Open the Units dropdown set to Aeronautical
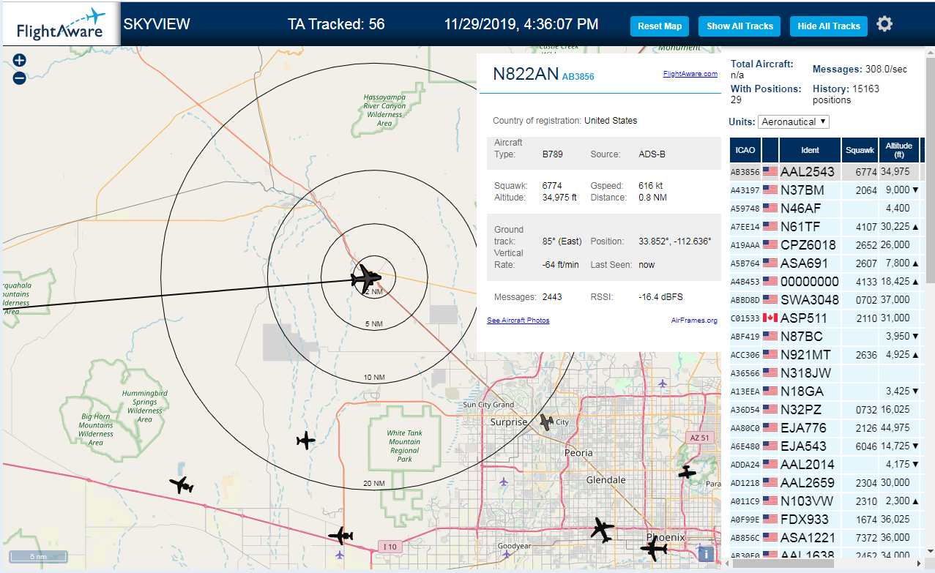935x573 pixels. coord(794,121)
